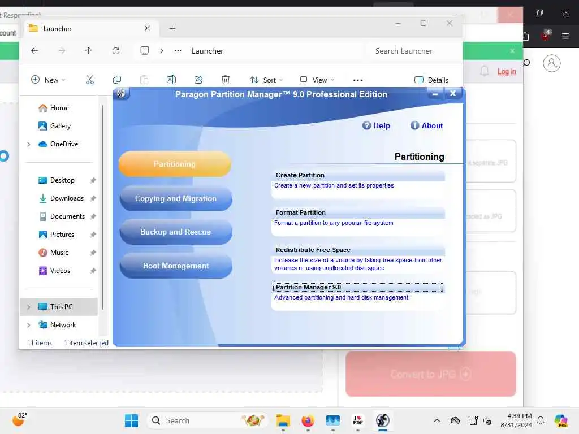Viewport: 579px width, 434px height.
Task: Refresh the Launcher folder
Action: click(115, 51)
